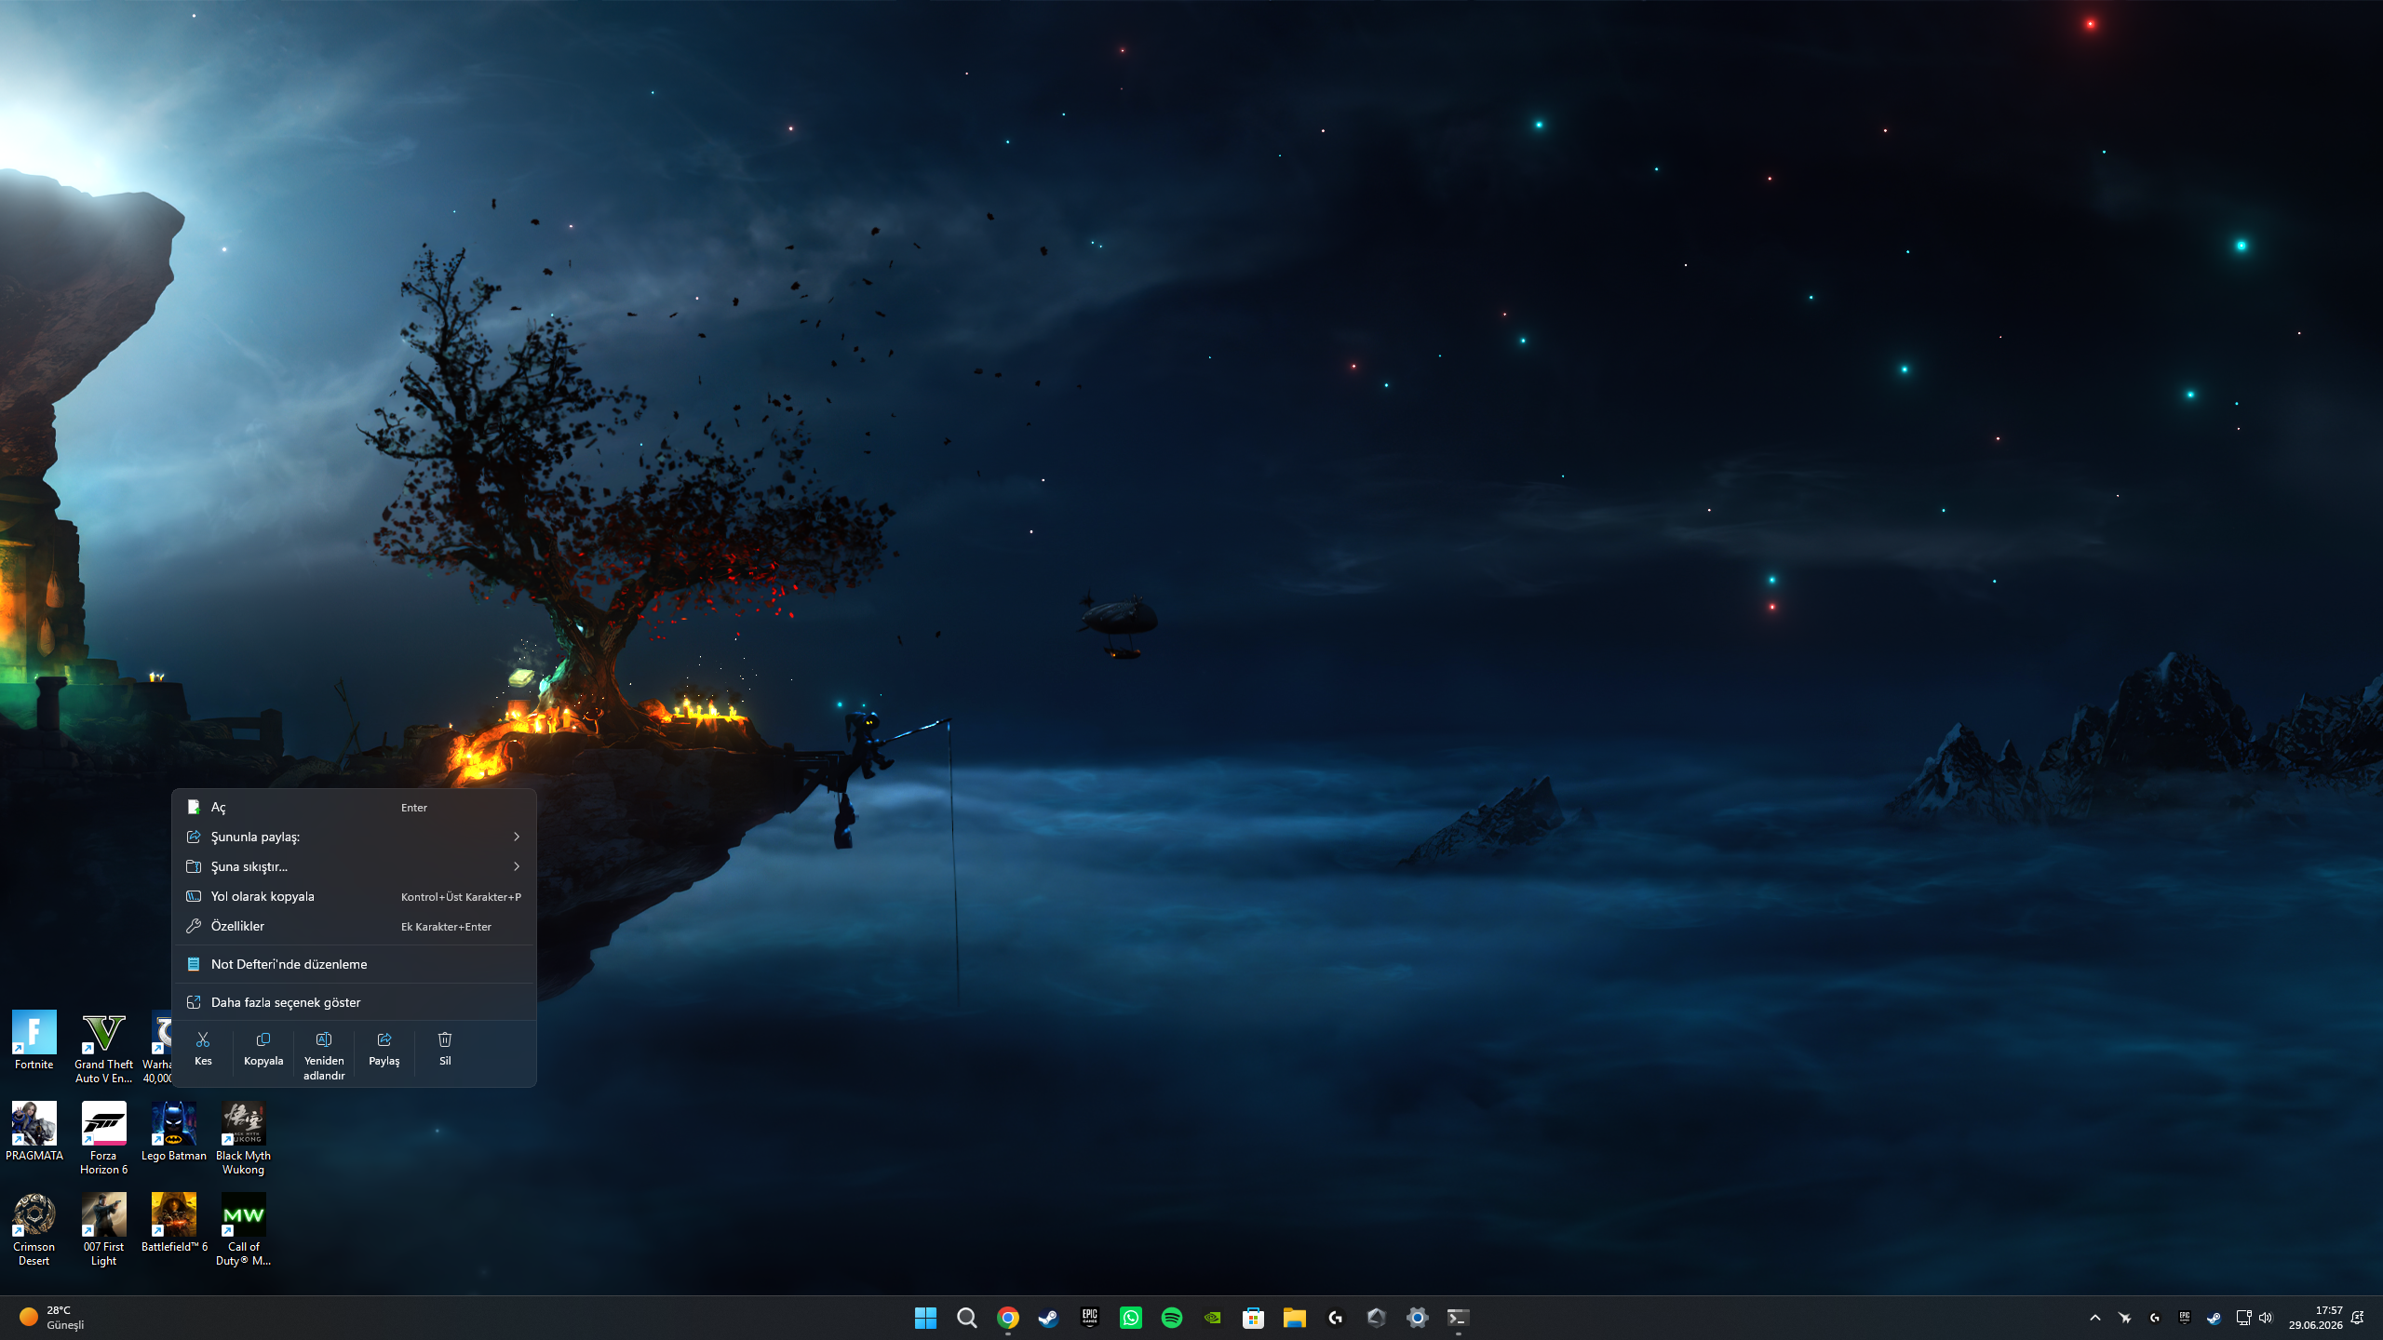The height and width of the screenshot is (1340, 2383).
Task: Open the NVIDIA app on taskbar
Action: click(x=1212, y=1318)
